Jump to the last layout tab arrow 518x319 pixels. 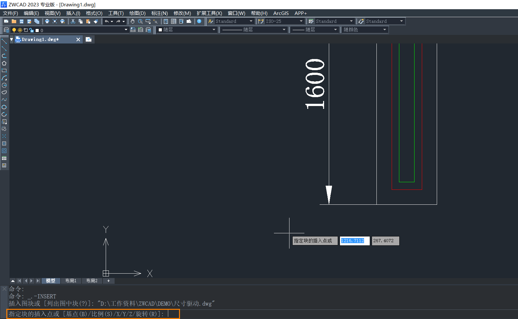pos(38,281)
